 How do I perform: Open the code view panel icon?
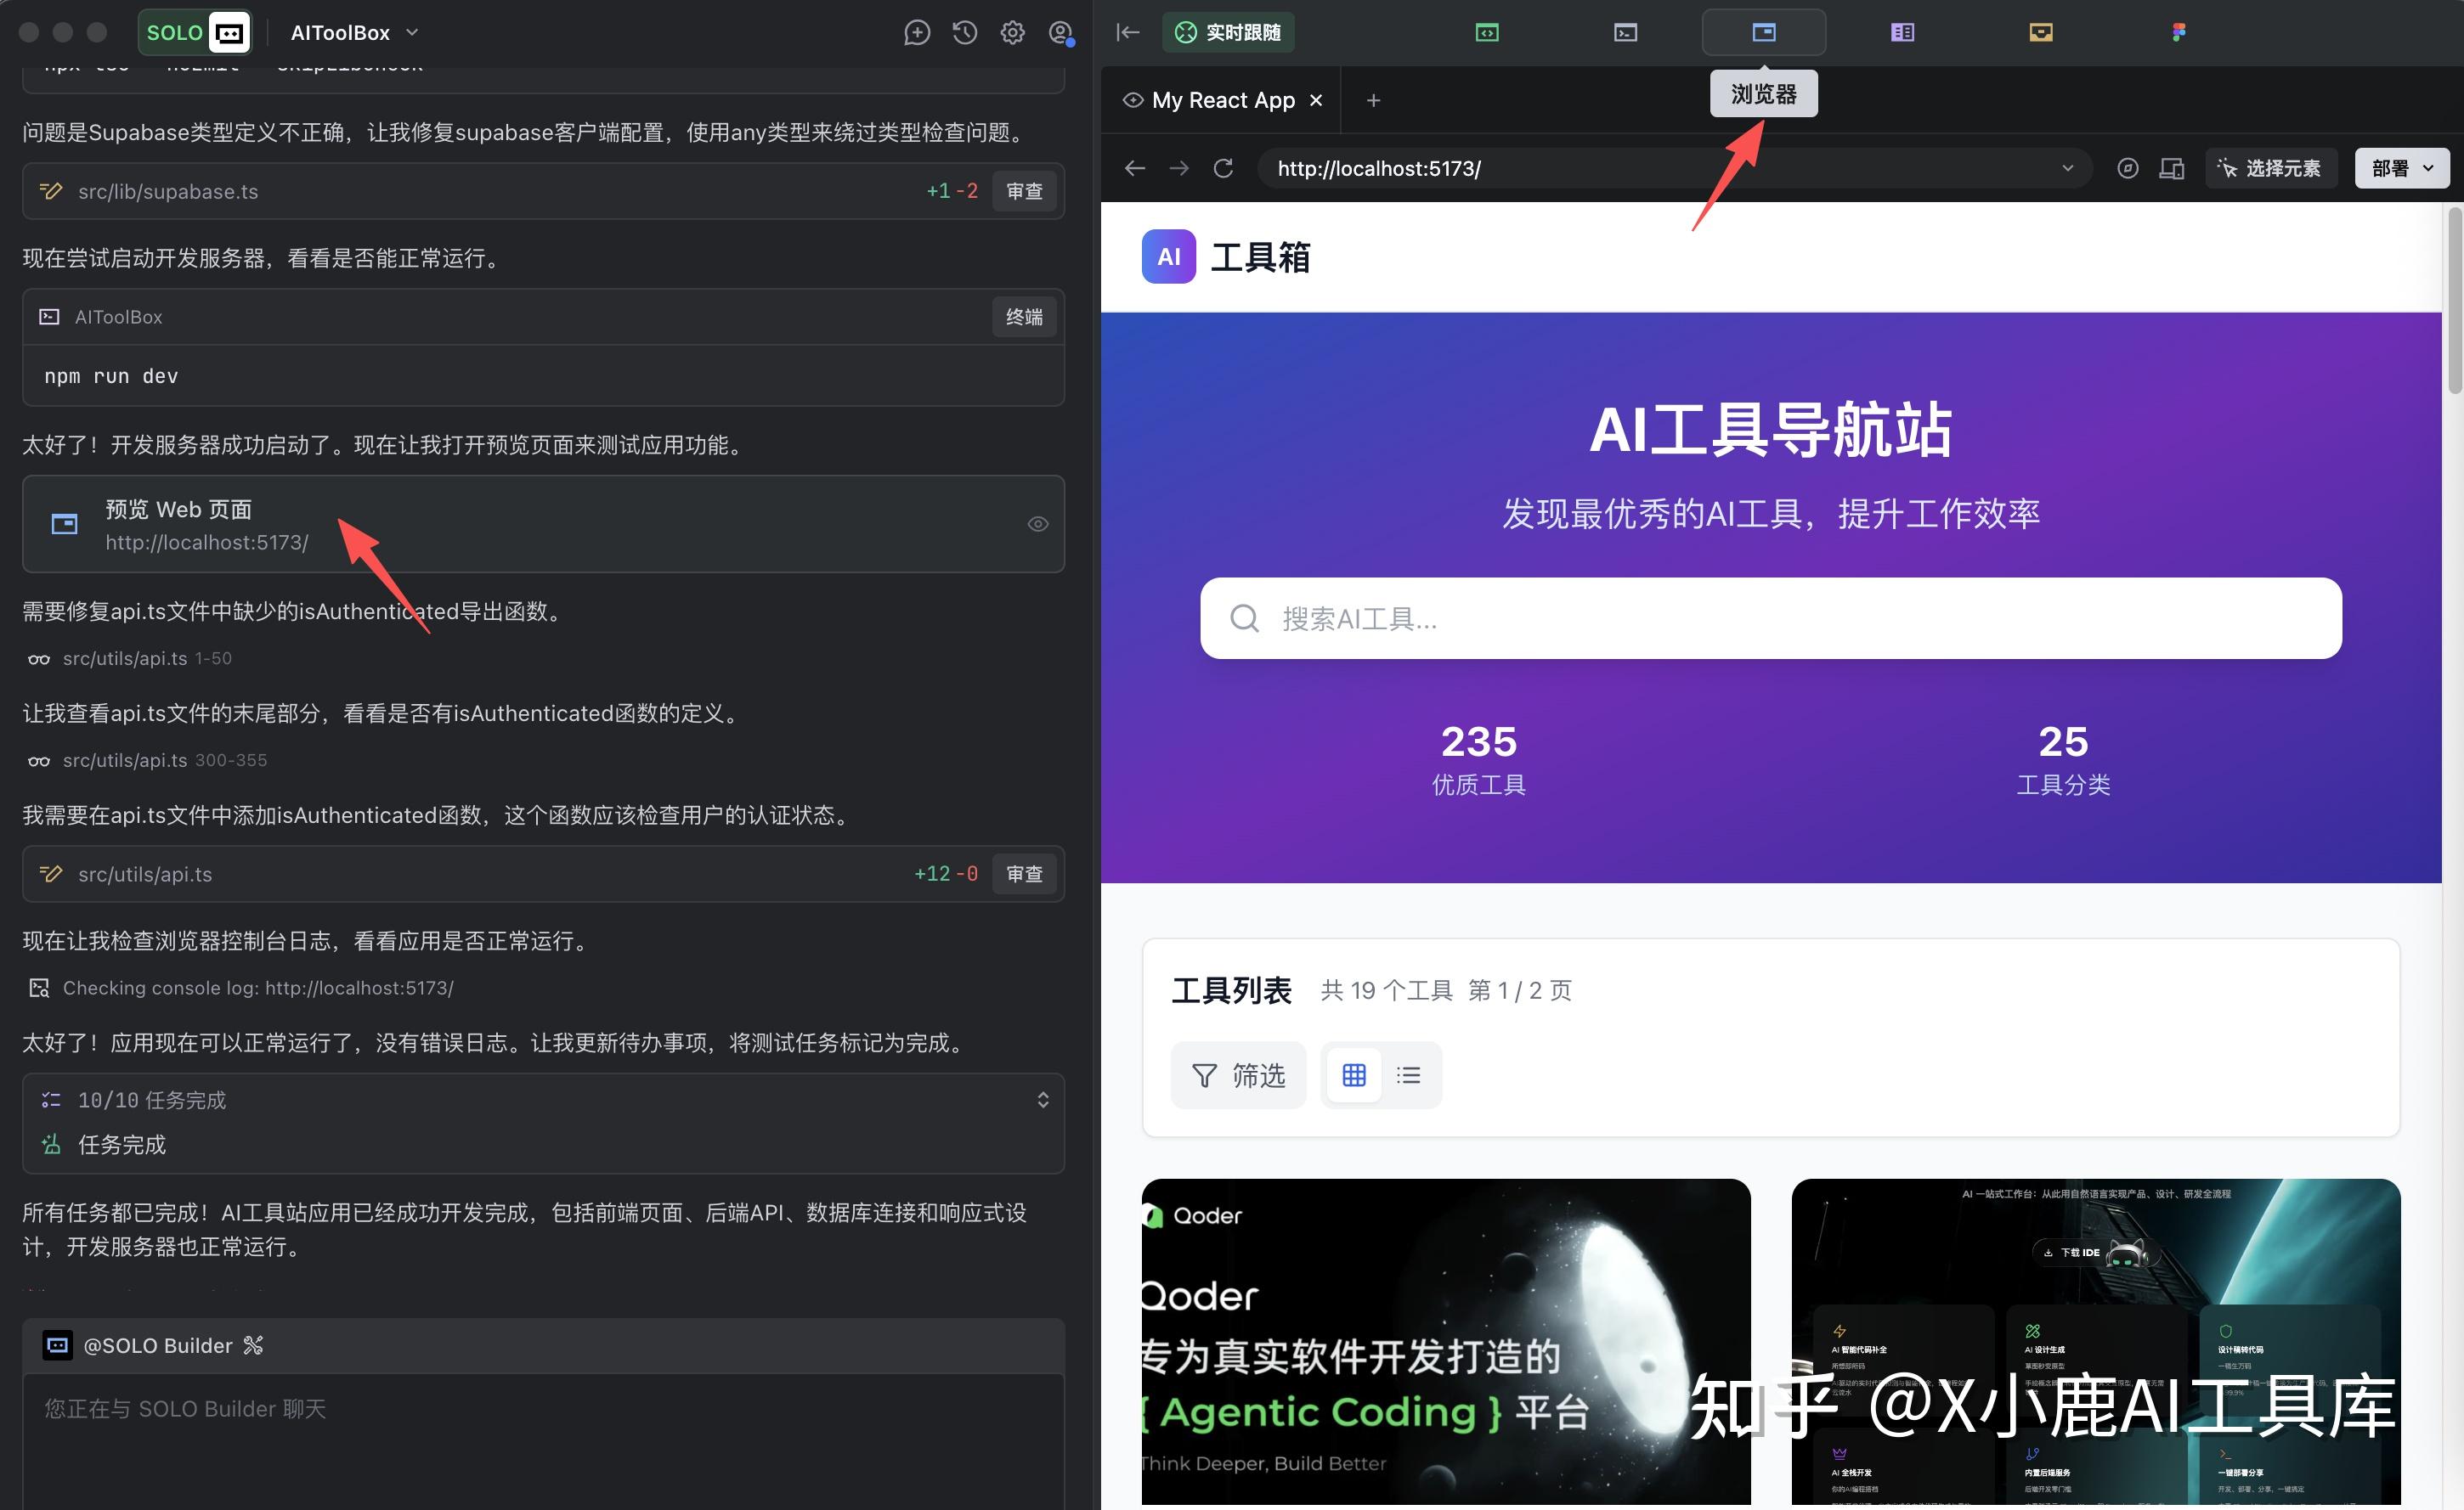[x=1486, y=32]
